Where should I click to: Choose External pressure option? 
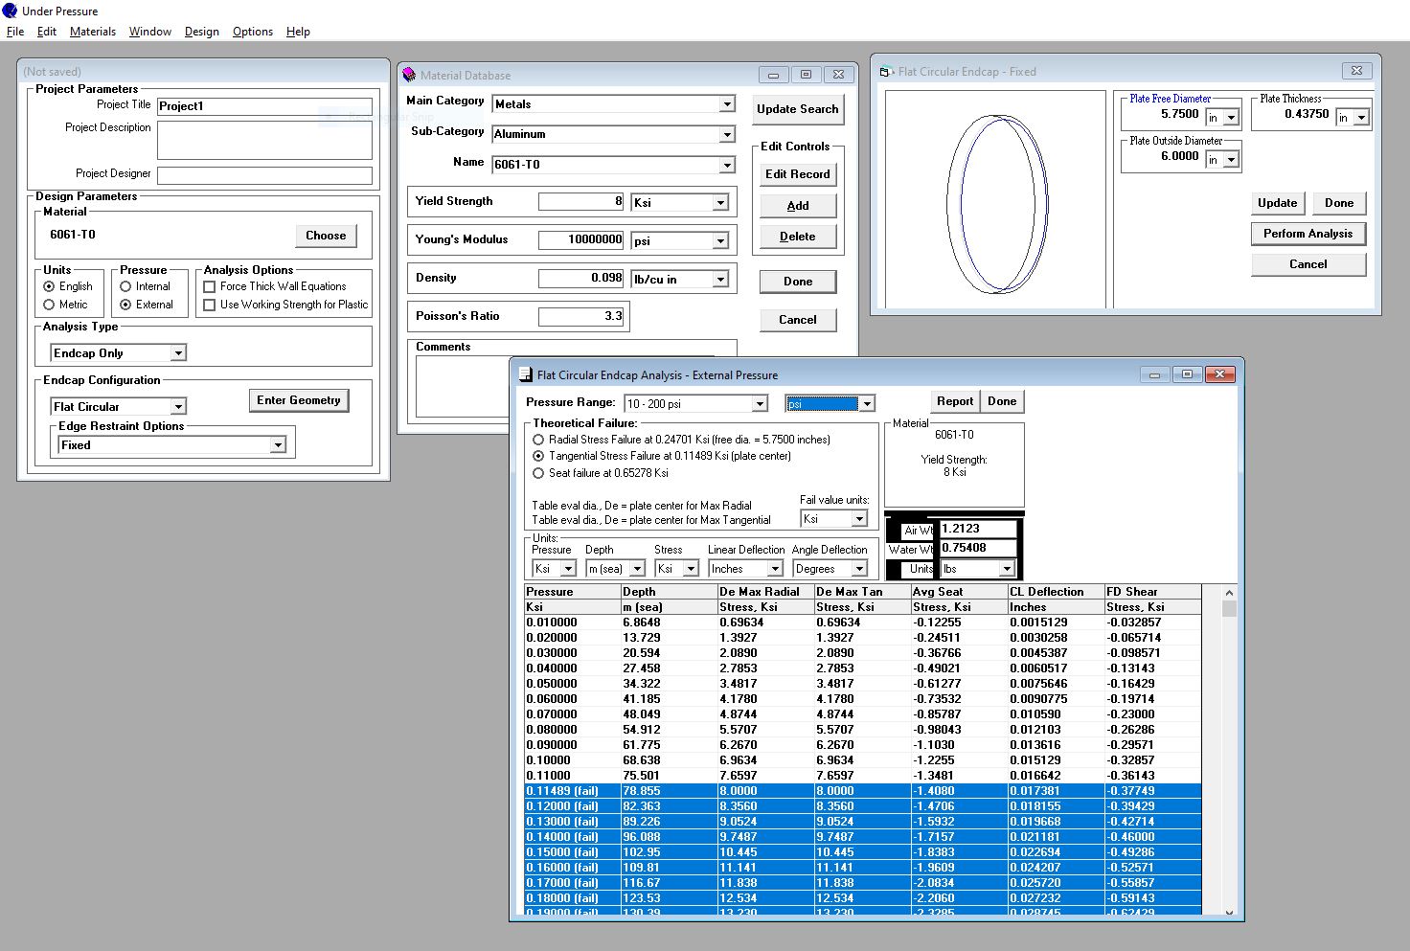point(125,305)
